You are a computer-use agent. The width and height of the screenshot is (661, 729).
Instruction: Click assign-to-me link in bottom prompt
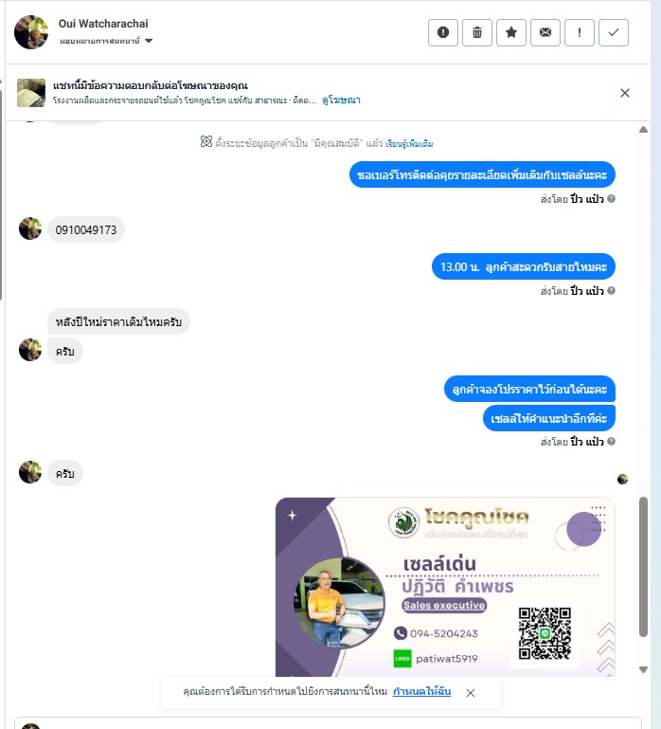pyautogui.click(x=421, y=691)
